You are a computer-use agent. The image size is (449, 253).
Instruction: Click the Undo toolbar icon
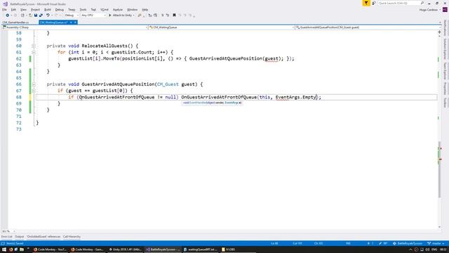point(48,15)
